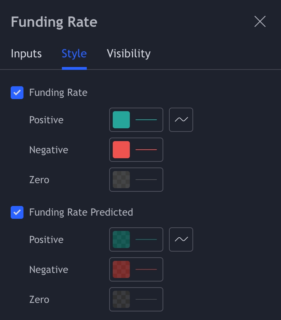Pick Funding Rate Negative red color swatch

pyautogui.click(x=121, y=150)
